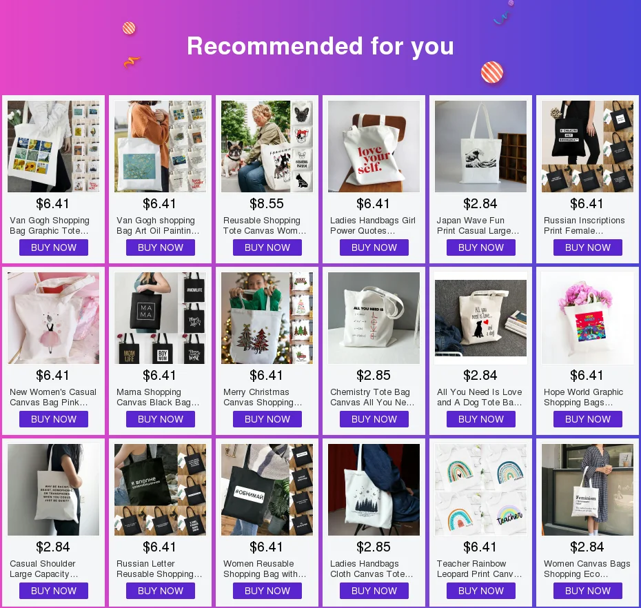The width and height of the screenshot is (641, 608).
Task: Buy the Chemistry Tote Bag Canvas now
Action: click(374, 419)
